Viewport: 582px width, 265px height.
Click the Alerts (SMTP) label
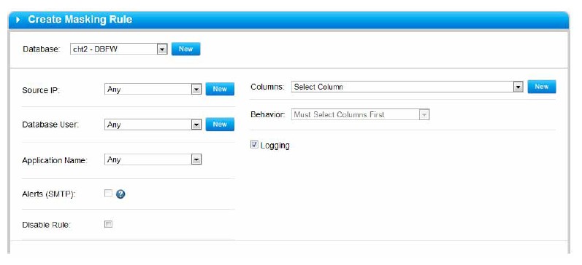coord(49,194)
